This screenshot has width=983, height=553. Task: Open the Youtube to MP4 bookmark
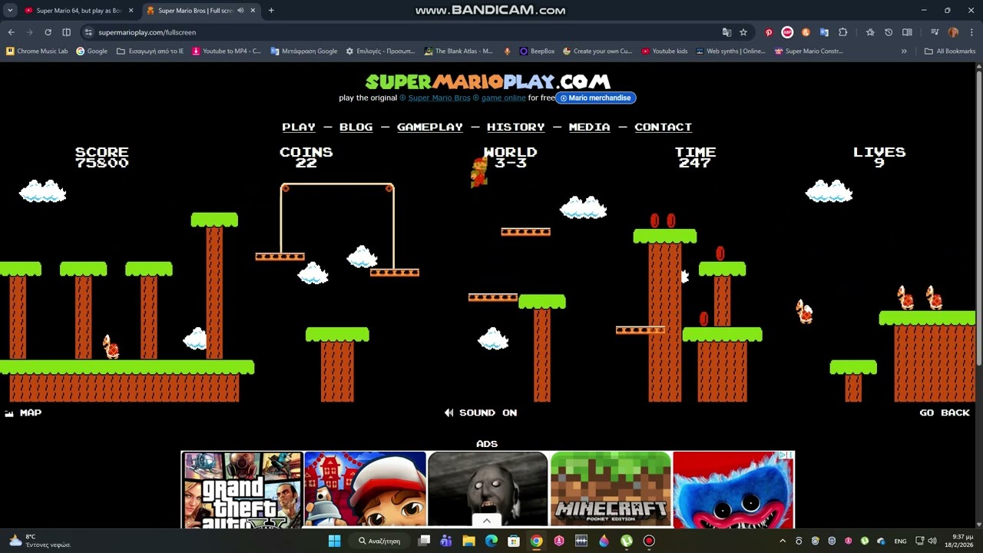click(227, 51)
